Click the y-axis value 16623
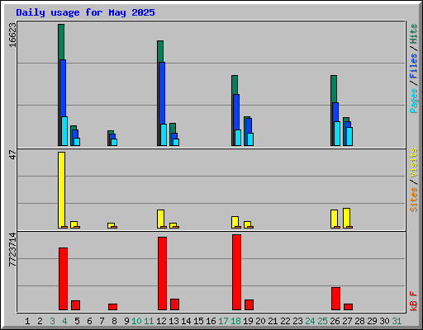 click(x=12, y=35)
